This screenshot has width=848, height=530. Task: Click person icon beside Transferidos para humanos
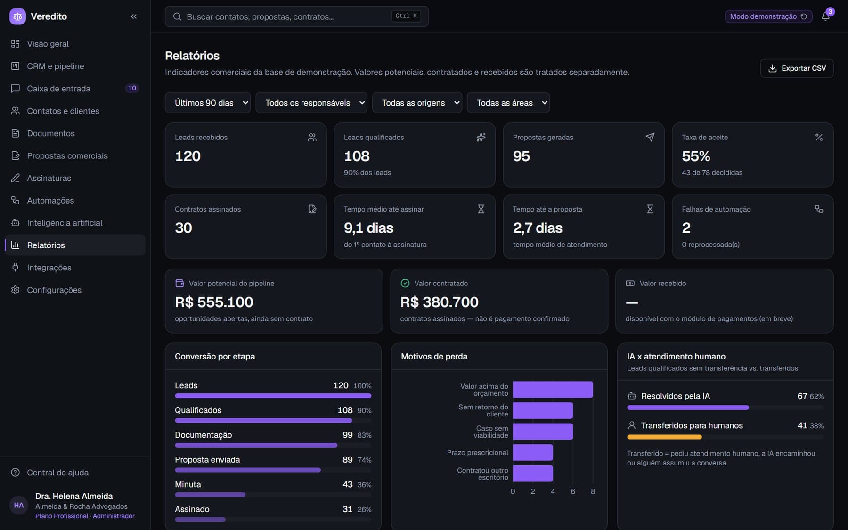click(x=632, y=425)
